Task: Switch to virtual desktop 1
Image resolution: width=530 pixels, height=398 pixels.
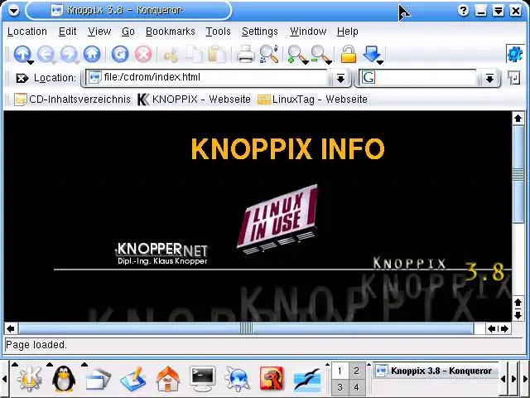Action: (340, 371)
